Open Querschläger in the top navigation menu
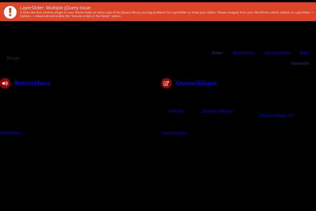The height and width of the screenshot is (211, 316). point(277,53)
